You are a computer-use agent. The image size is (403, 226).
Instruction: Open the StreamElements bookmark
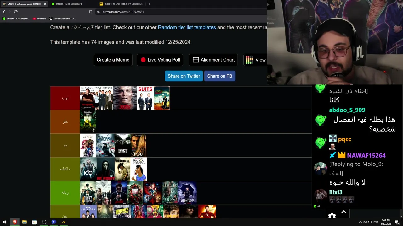(x=62, y=19)
